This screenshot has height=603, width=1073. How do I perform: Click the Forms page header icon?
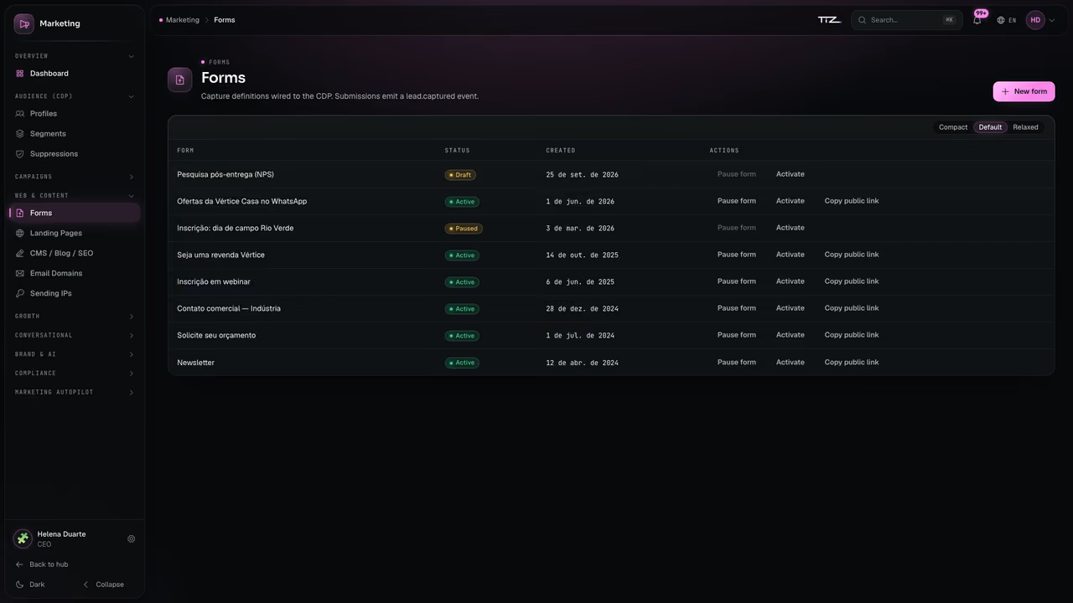tap(179, 80)
